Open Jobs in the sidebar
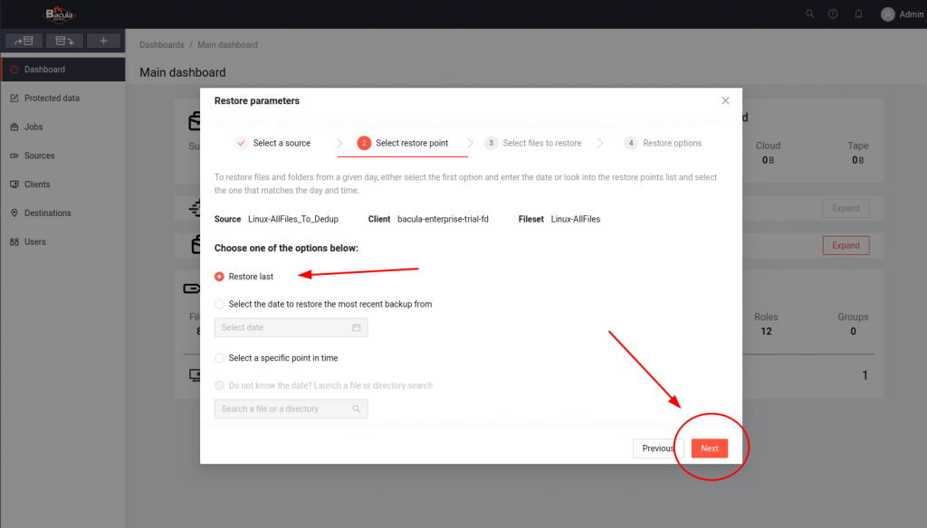 (33, 127)
